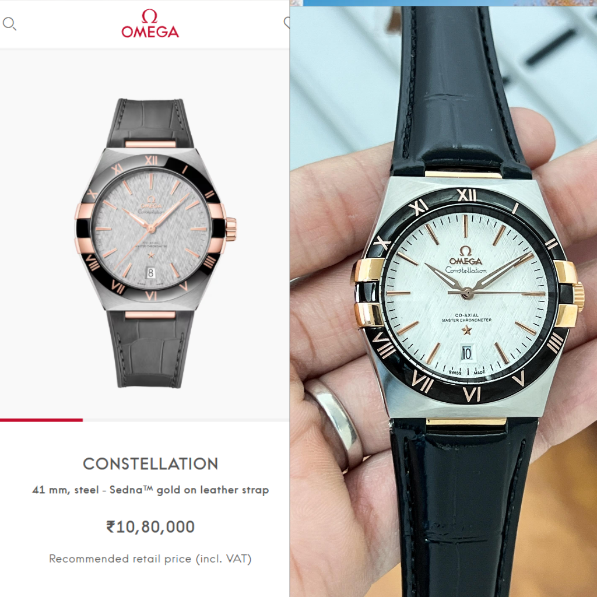Open the search magnifier icon
The image size is (597, 597).
[9, 24]
